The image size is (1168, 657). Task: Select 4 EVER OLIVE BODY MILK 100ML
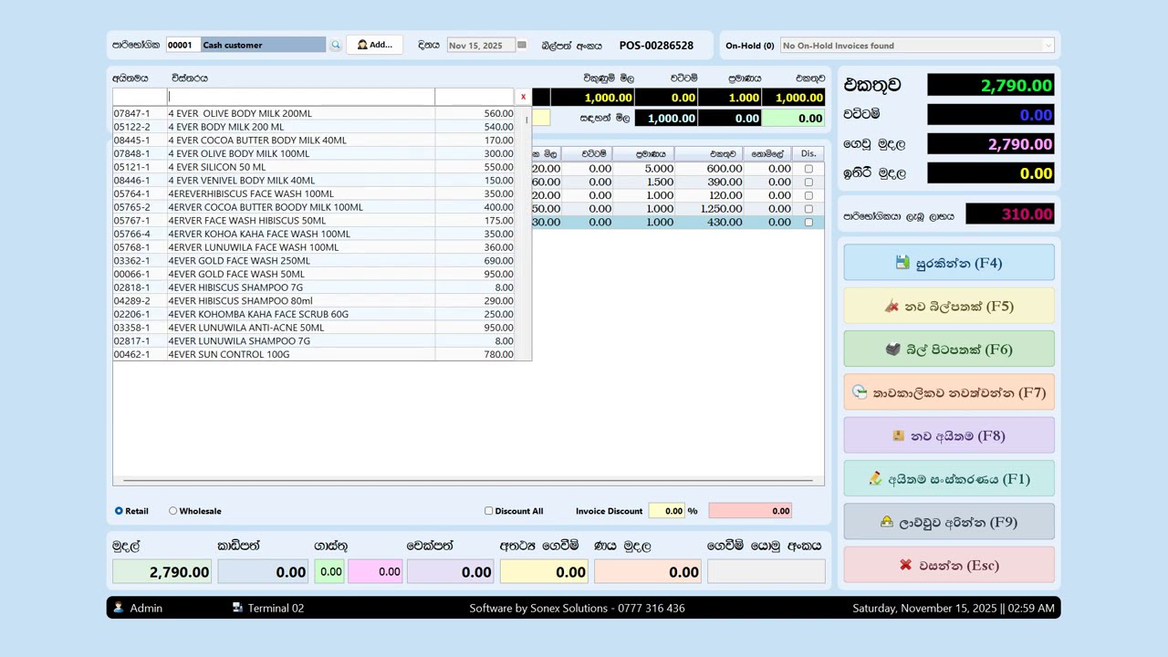pos(314,153)
